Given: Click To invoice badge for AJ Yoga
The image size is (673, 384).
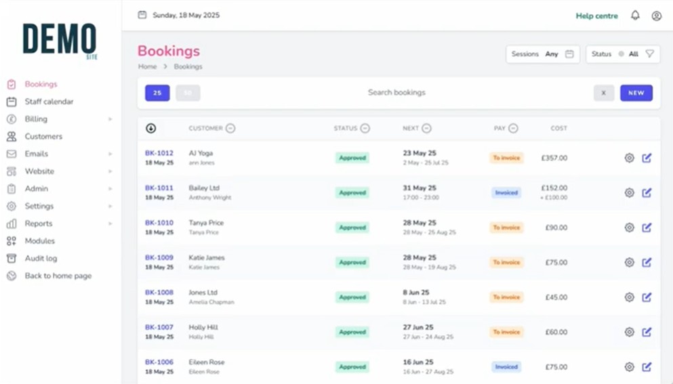Looking at the screenshot, I should click(506, 158).
